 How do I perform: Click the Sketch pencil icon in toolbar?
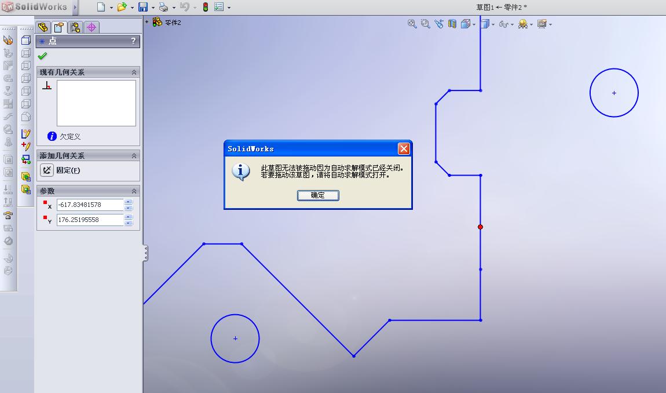click(26, 133)
